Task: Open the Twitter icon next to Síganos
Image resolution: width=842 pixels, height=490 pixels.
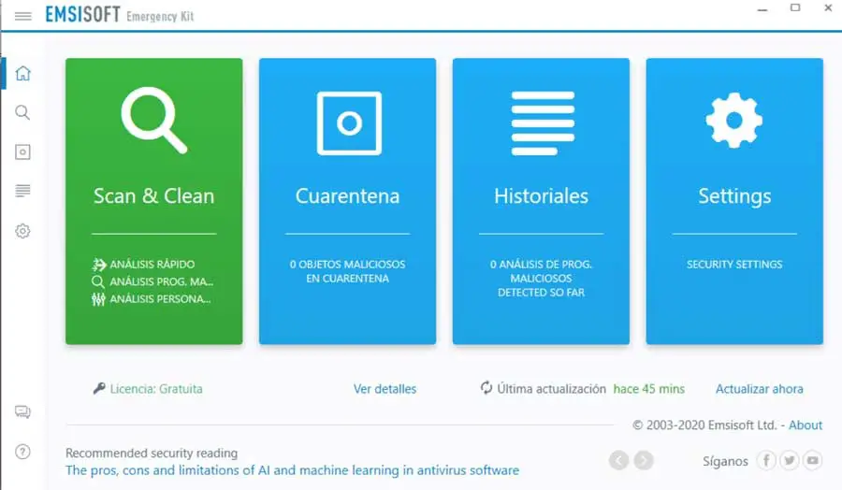Action: click(790, 460)
